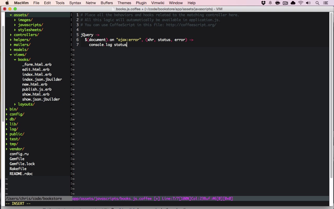
Task: Expand the lib/ folder
Action: (7, 124)
